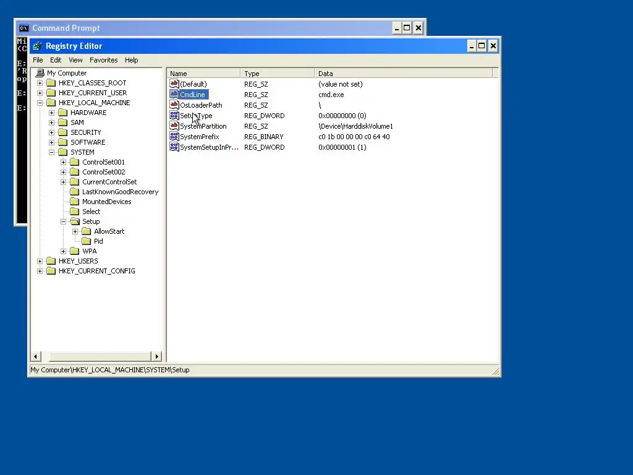Click the HKEY_LOCAL_MACHINE folder icon

pyautogui.click(x=51, y=103)
